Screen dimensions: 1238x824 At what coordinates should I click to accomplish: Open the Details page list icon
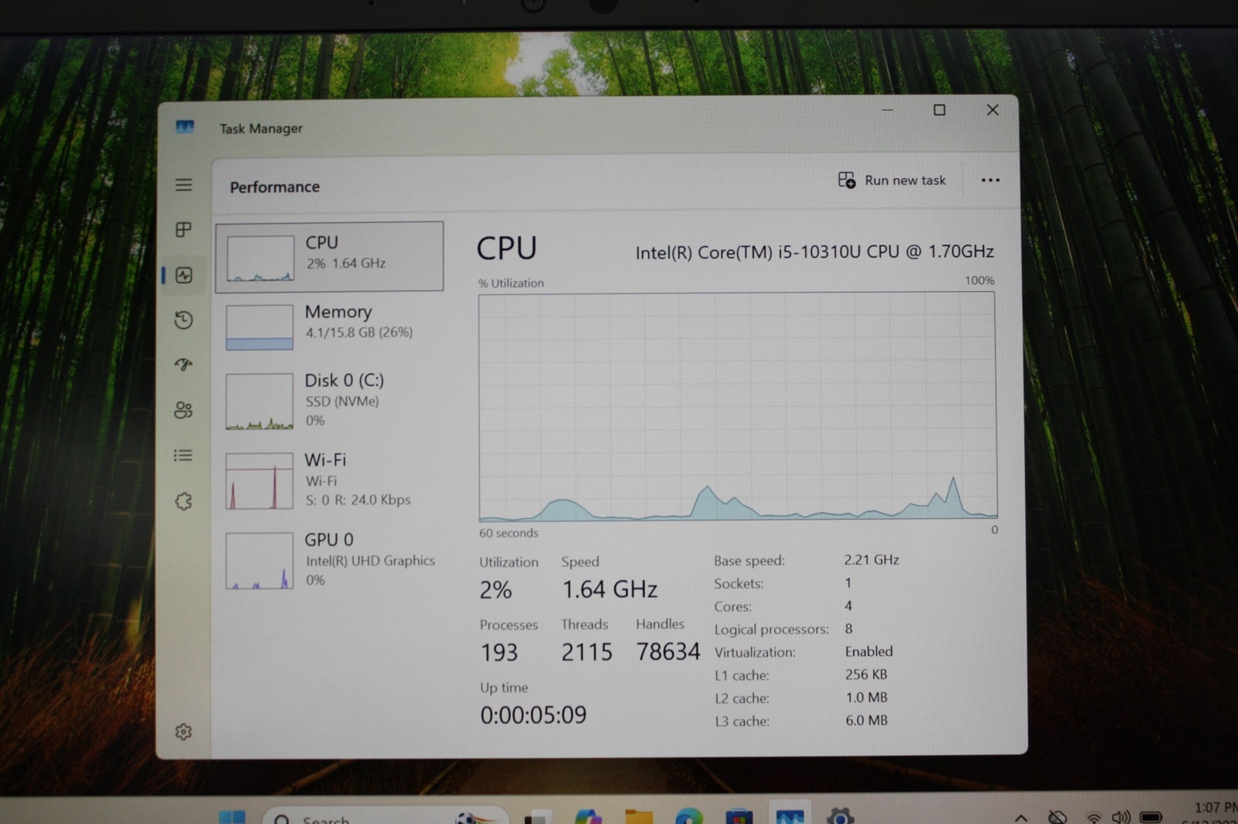[183, 455]
